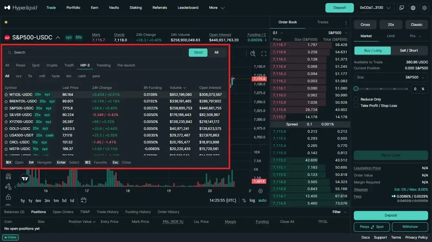Viewport: 432px width, 242px height.
Task: Click the size percent input field
Action: point(419,89)
